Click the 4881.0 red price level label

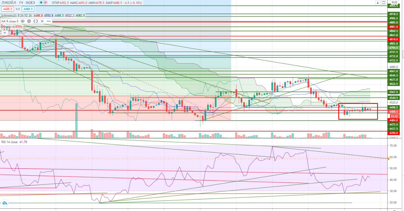click(x=394, y=27)
